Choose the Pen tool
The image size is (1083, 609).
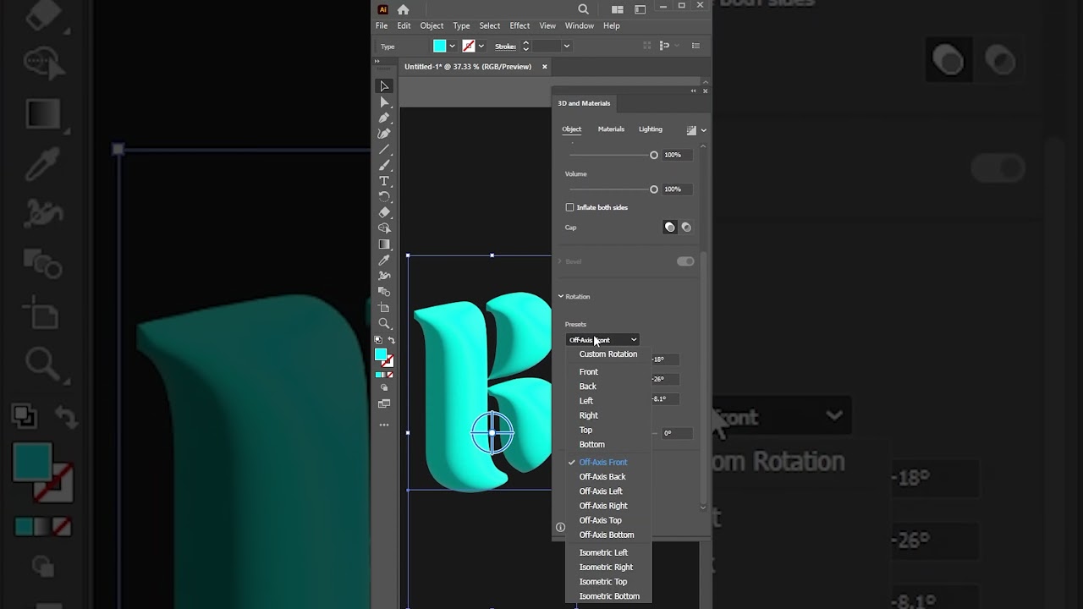[x=384, y=118]
